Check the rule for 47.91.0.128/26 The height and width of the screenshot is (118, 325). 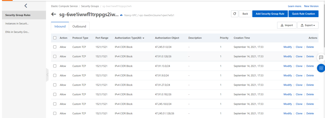pos(55,57)
